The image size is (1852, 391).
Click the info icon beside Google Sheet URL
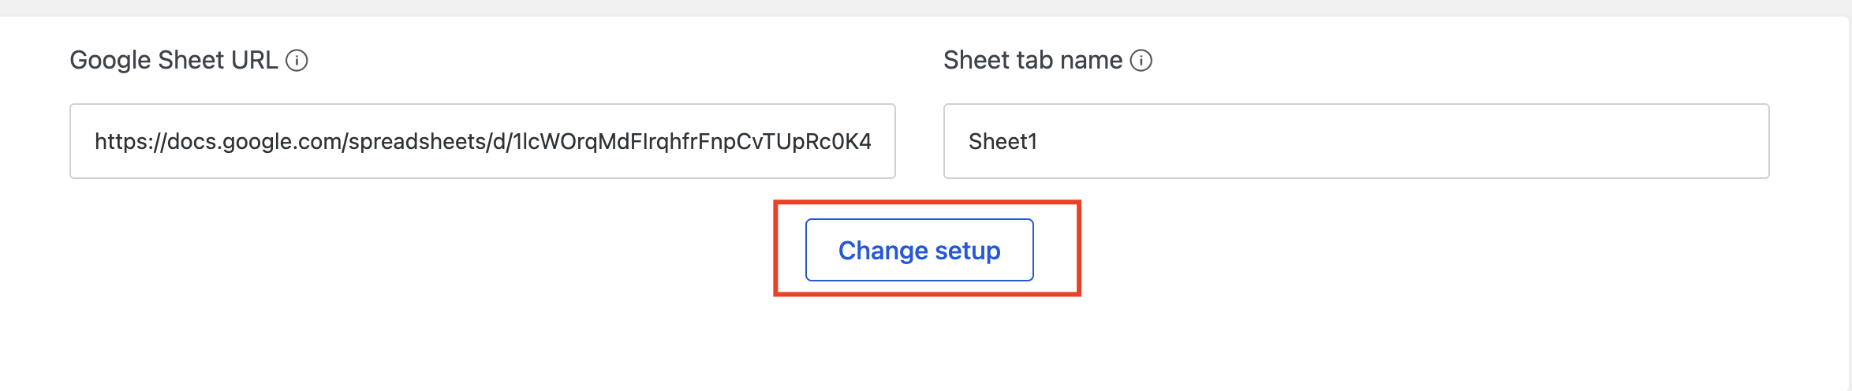(297, 61)
